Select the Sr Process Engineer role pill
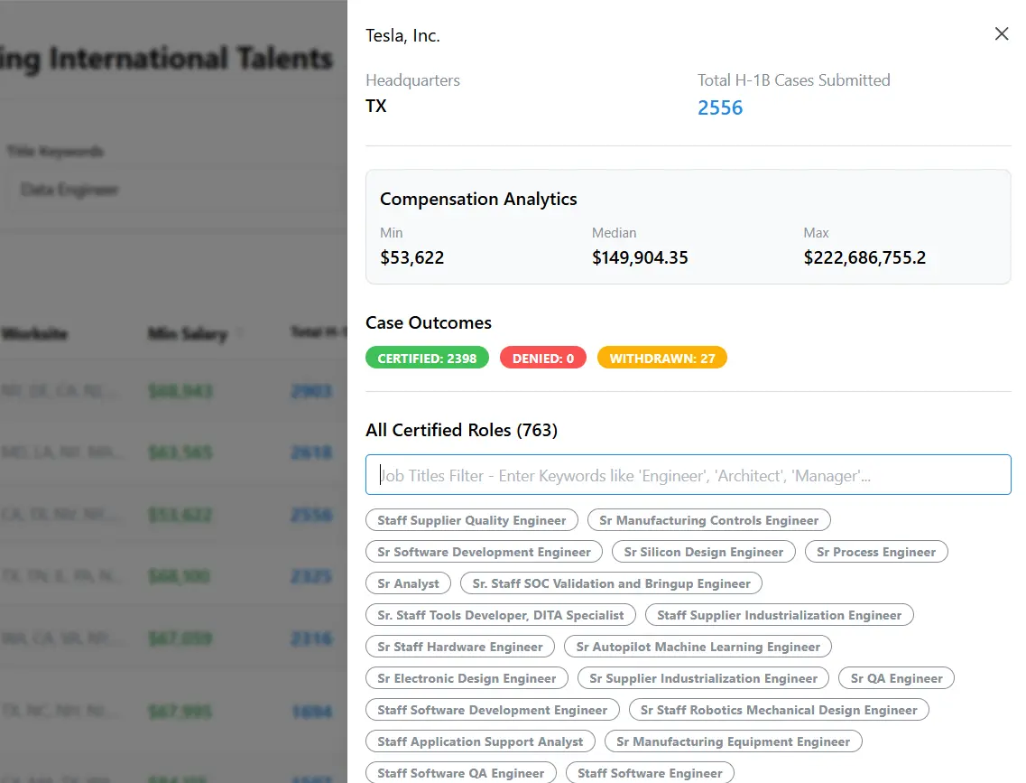This screenshot has width=1026, height=783. tap(876, 551)
